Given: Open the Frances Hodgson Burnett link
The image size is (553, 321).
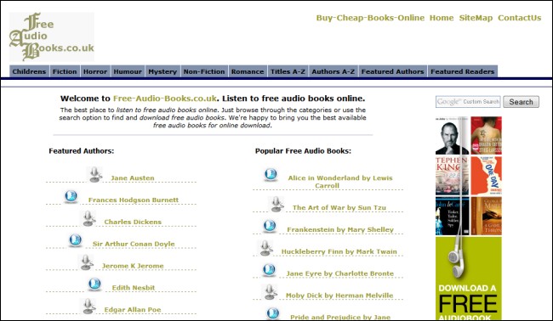Looking at the screenshot, I should point(134,200).
